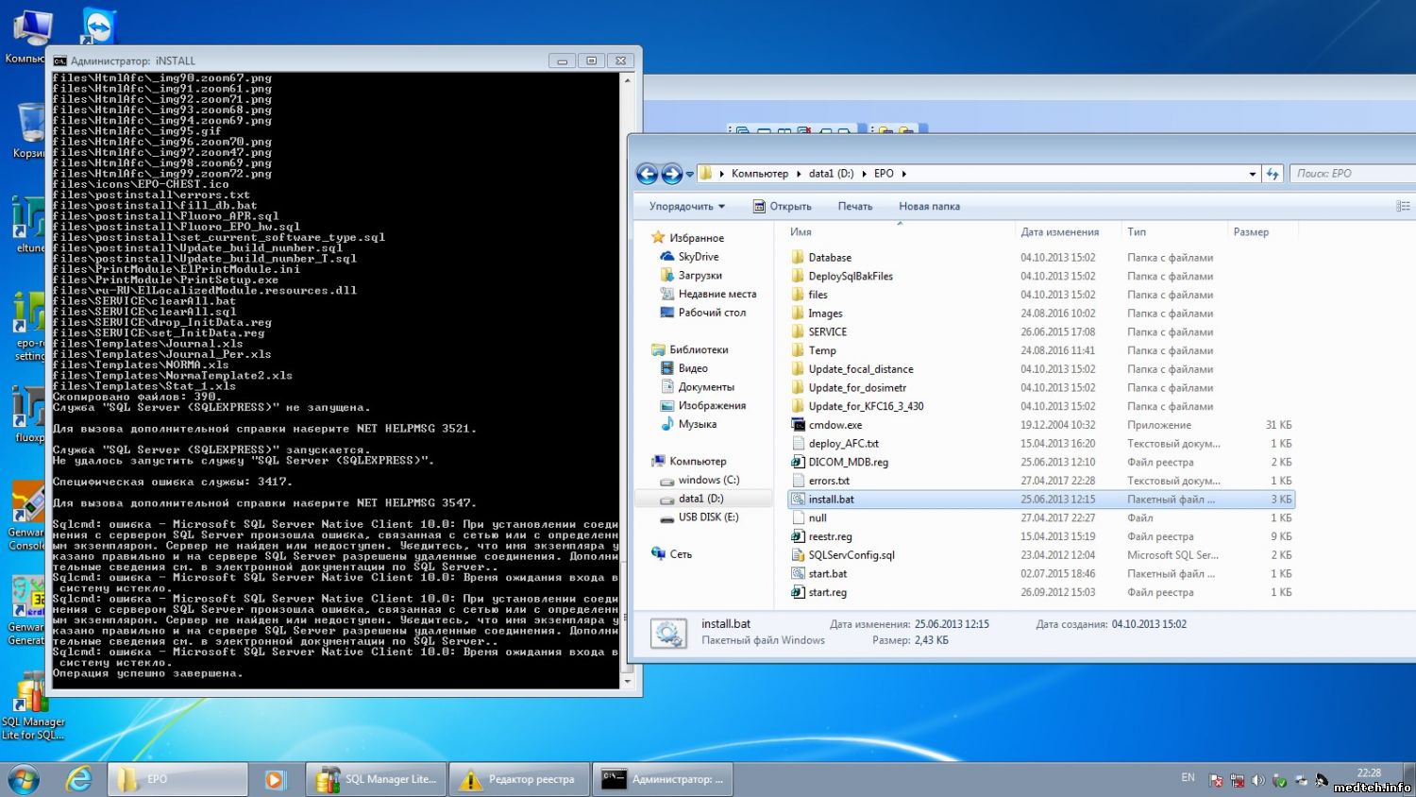Image resolution: width=1416 pixels, height=797 pixels.
Task: Open the Упорядочить dropdown menu
Action: point(686,206)
